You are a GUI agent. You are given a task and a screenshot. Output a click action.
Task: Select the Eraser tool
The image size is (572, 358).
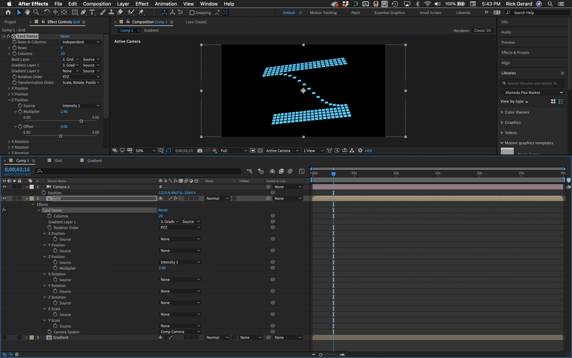pyautogui.click(x=120, y=12)
